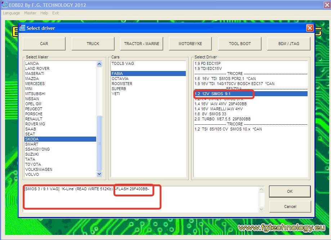This screenshot has width=331, height=240.
Task: Select the BDM / JTAG category button
Action: tap(289, 44)
